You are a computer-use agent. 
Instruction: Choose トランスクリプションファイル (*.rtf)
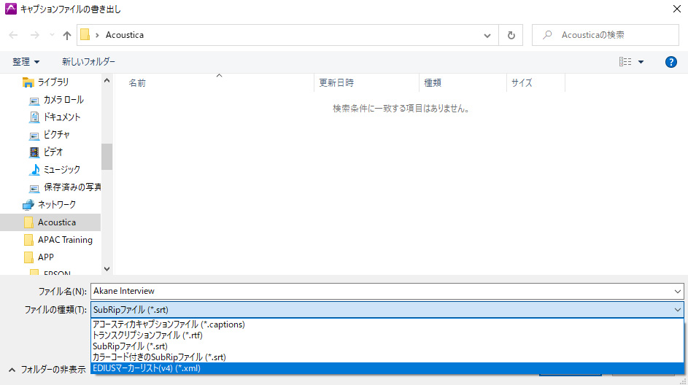(387, 335)
